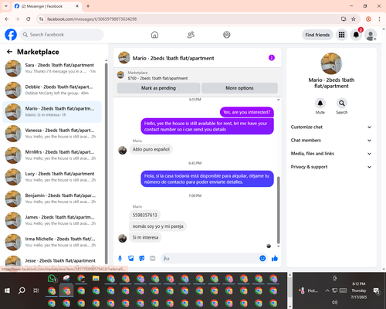Open the $700 Marketplace listing link
386x309 pixels.
(x=157, y=78)
